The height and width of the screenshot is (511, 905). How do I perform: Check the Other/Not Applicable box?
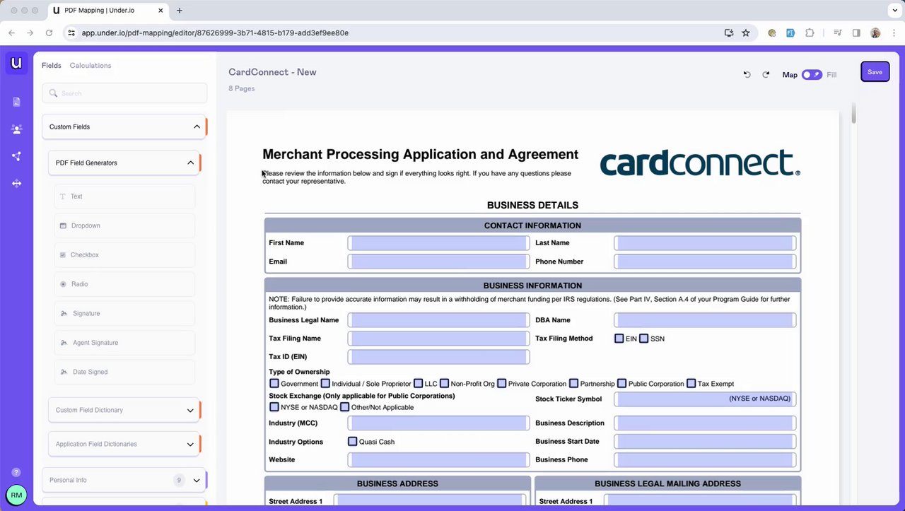click(x=344, y=407)
